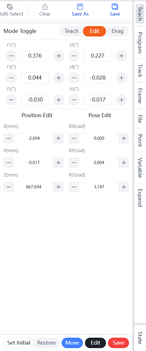
Task: Open the State panel tab
Action: tap(140, 338)
